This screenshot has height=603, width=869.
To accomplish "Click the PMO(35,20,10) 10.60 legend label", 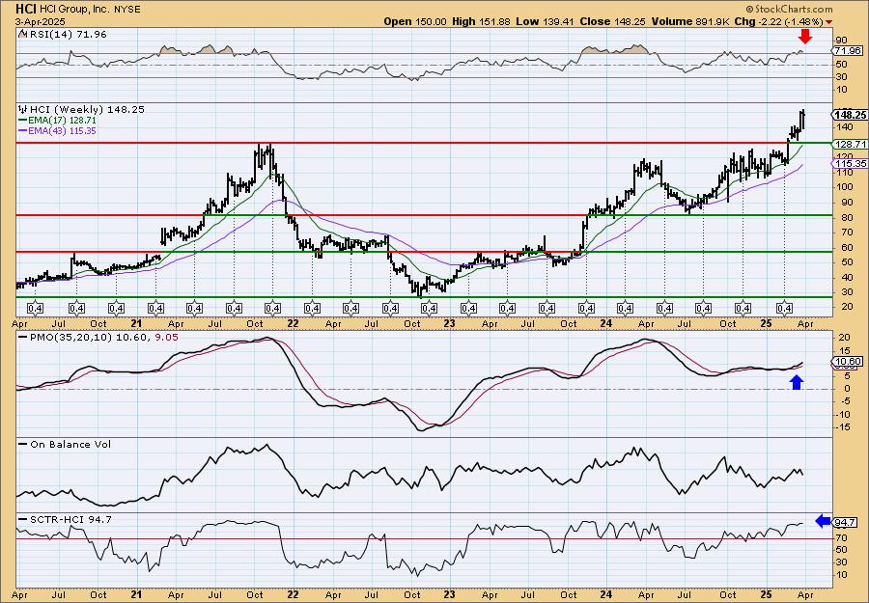I will pyautogui.click(x=89, y=337).
